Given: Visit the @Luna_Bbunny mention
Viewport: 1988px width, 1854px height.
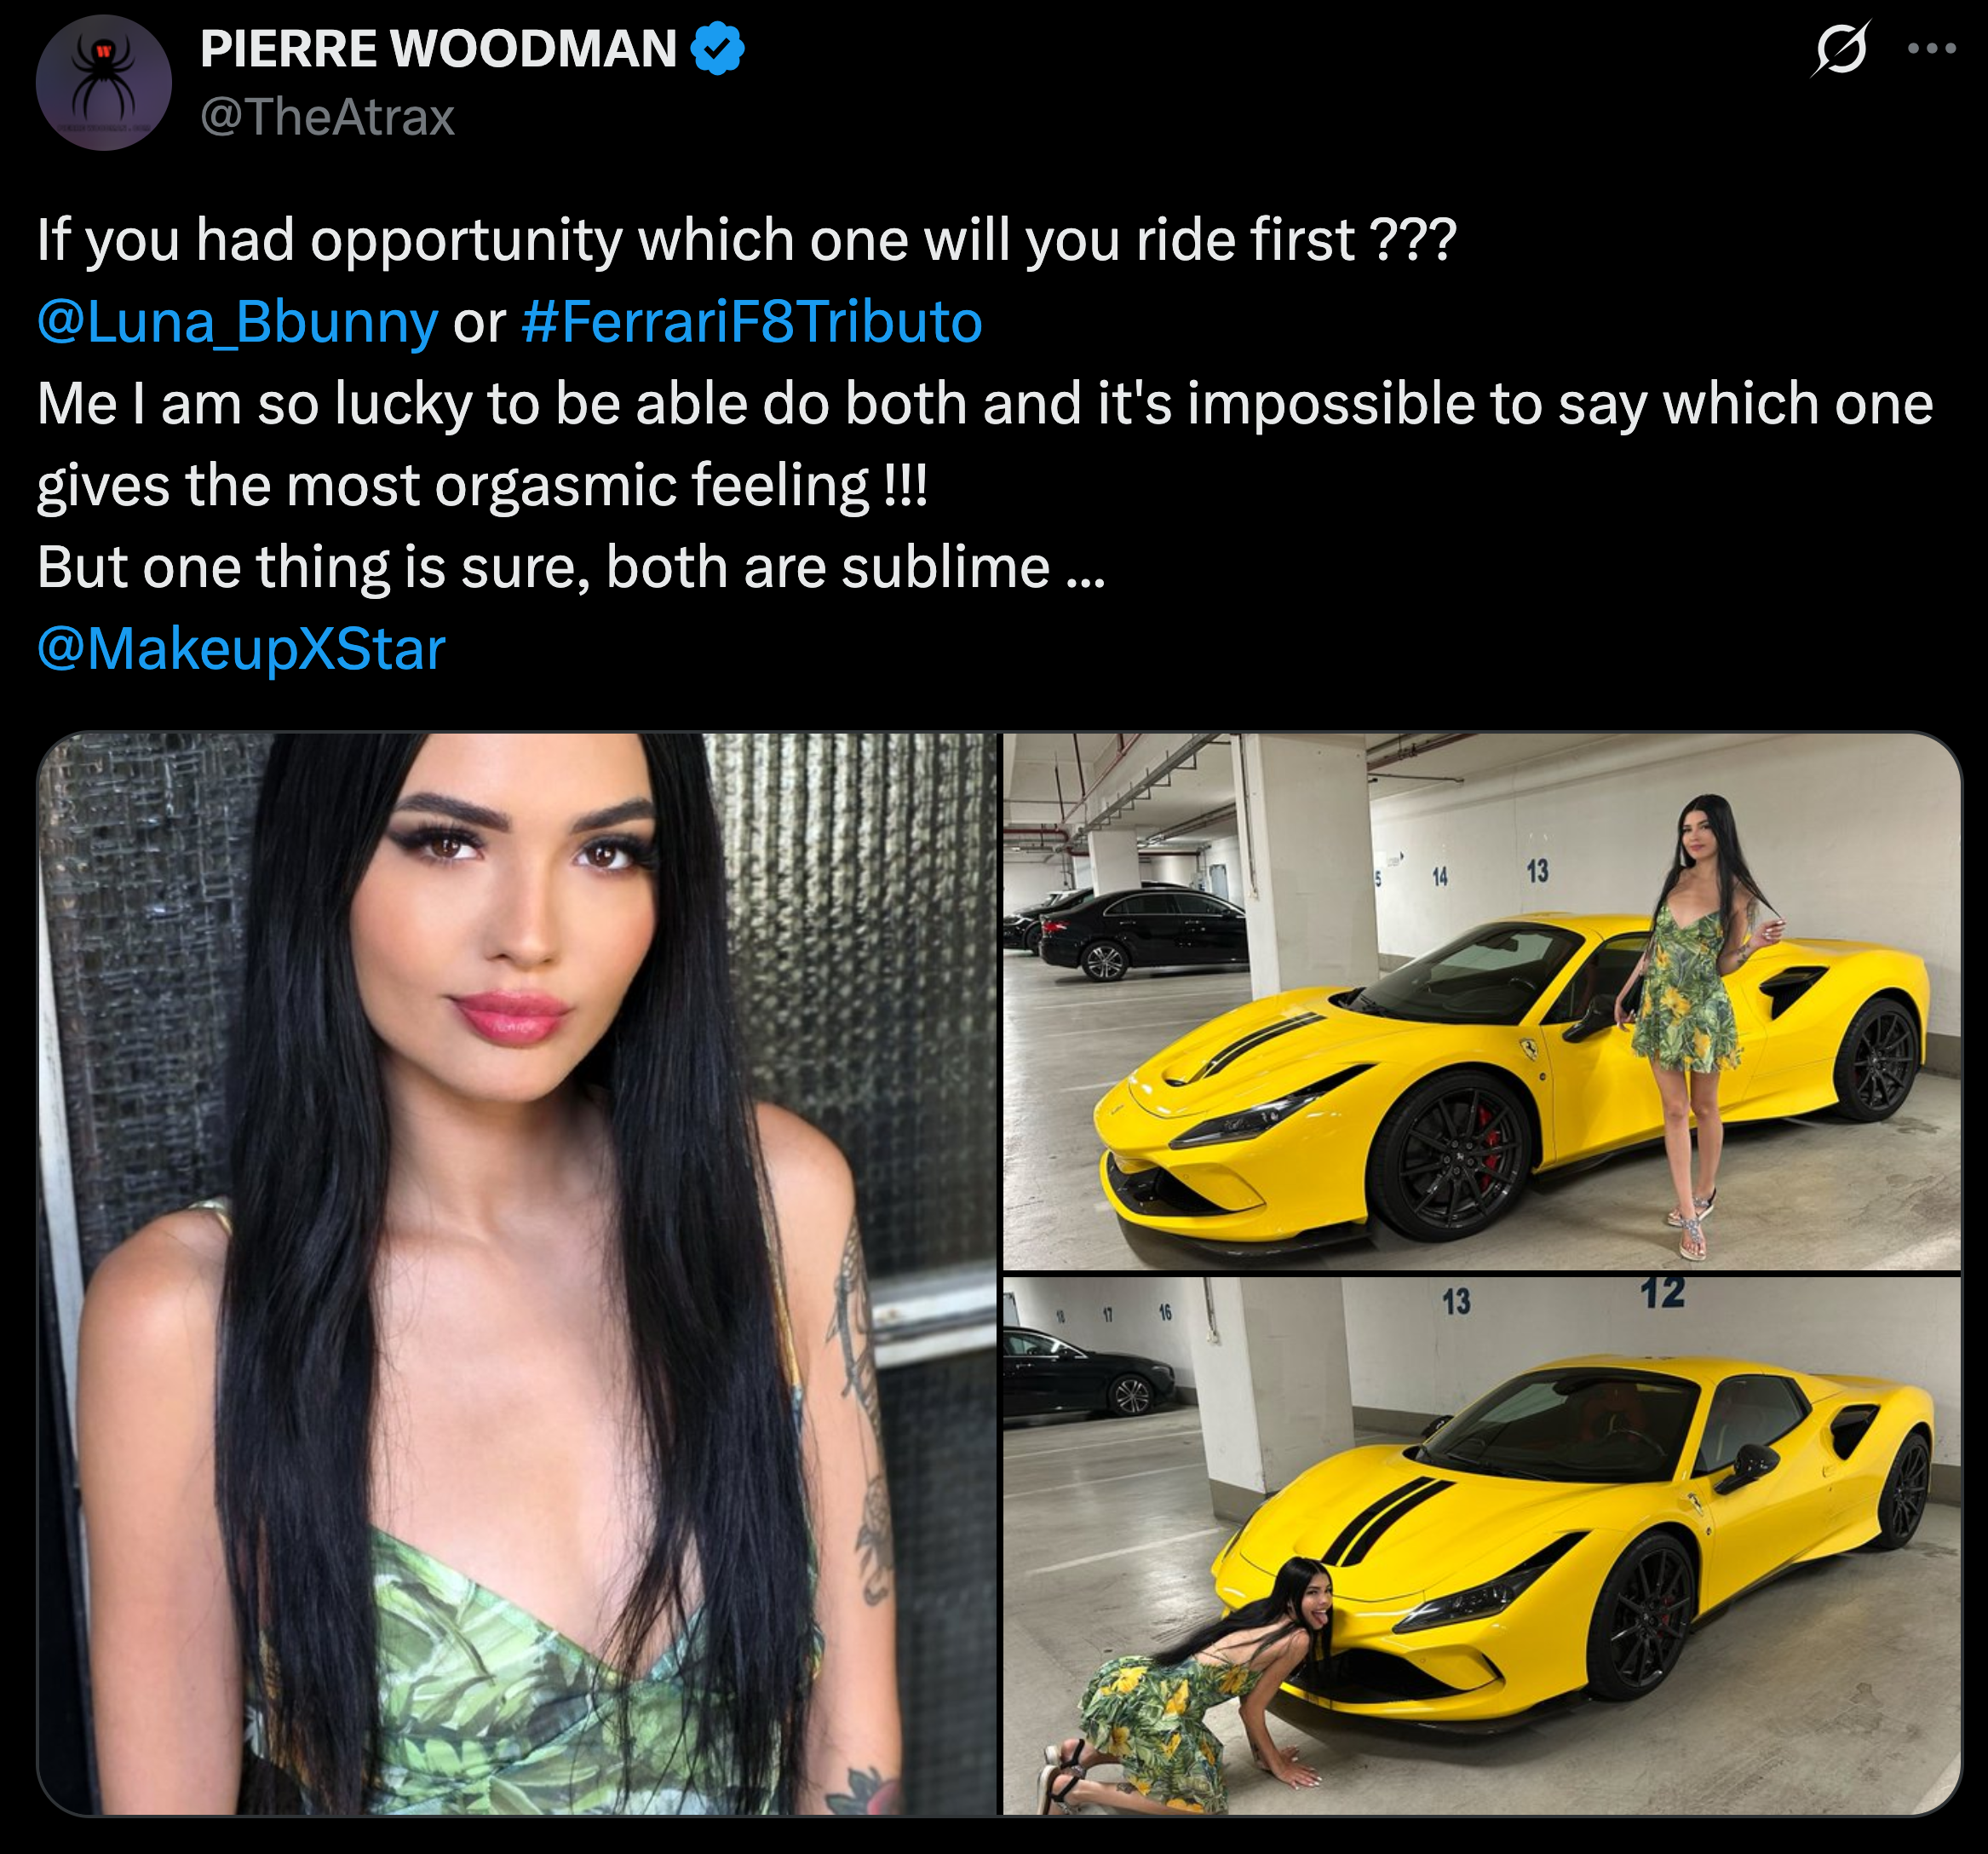Looking at the screenshot, I should pos(237,322).
